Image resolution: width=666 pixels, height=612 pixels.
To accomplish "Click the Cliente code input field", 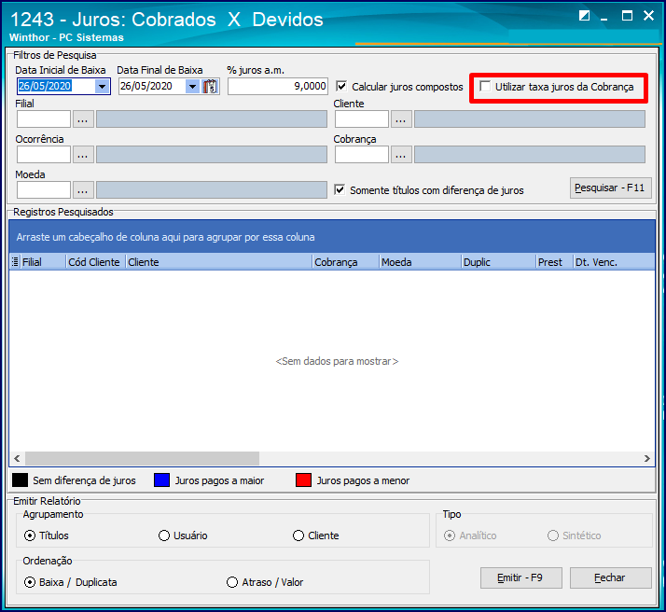I will (362, 119).
